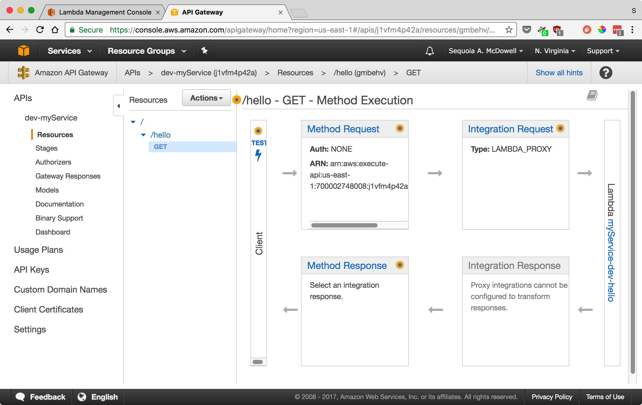642x405 pixels.
Task: Click the hint dot on Integration Request
Action: tap(560, 128)
